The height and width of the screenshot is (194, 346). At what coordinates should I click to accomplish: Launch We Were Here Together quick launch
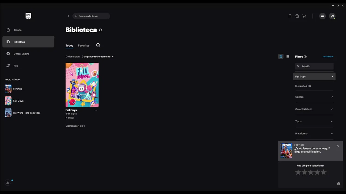(x=23, y=113)
